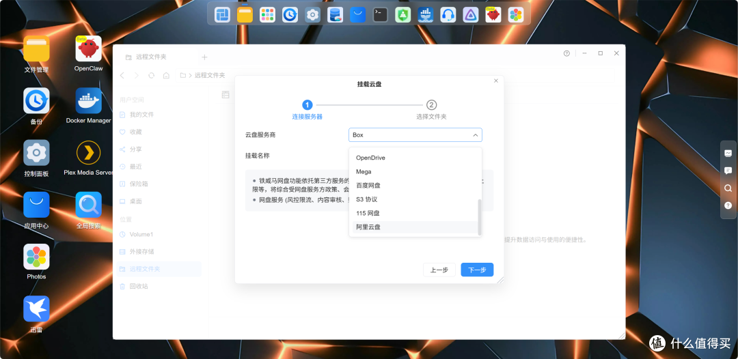Image resolution: width=738 pixels, height=359 pixels.
Task: Open the support headset icon in the dock
Action: 448,15
